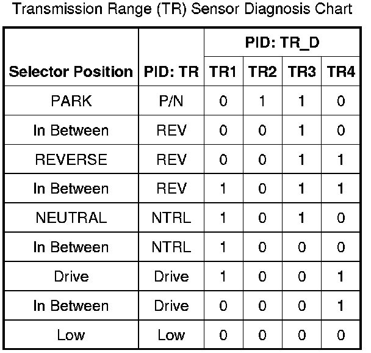This screenshot has height=353, width=371.
Task: Select the TR1 value in the NEUTRAL row
Action: tap(223, 218)
